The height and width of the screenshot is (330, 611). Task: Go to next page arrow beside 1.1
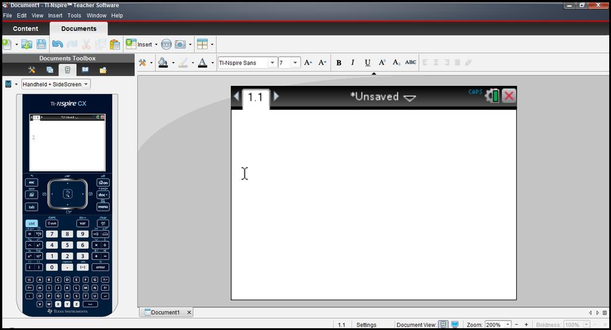[x=276, y=96]
